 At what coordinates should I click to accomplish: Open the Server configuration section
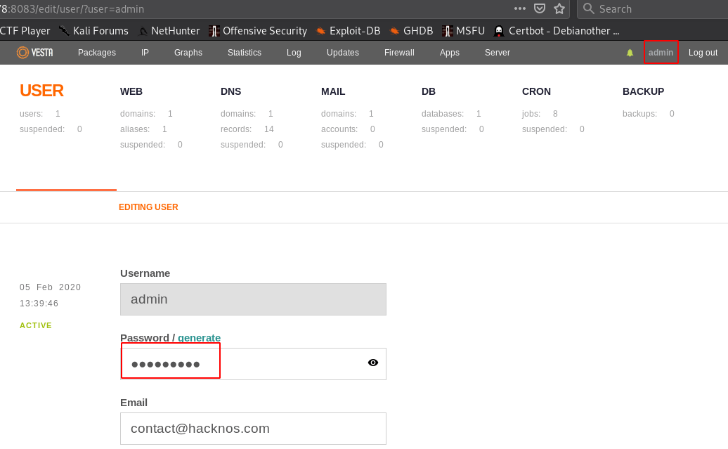pos(497,52)
